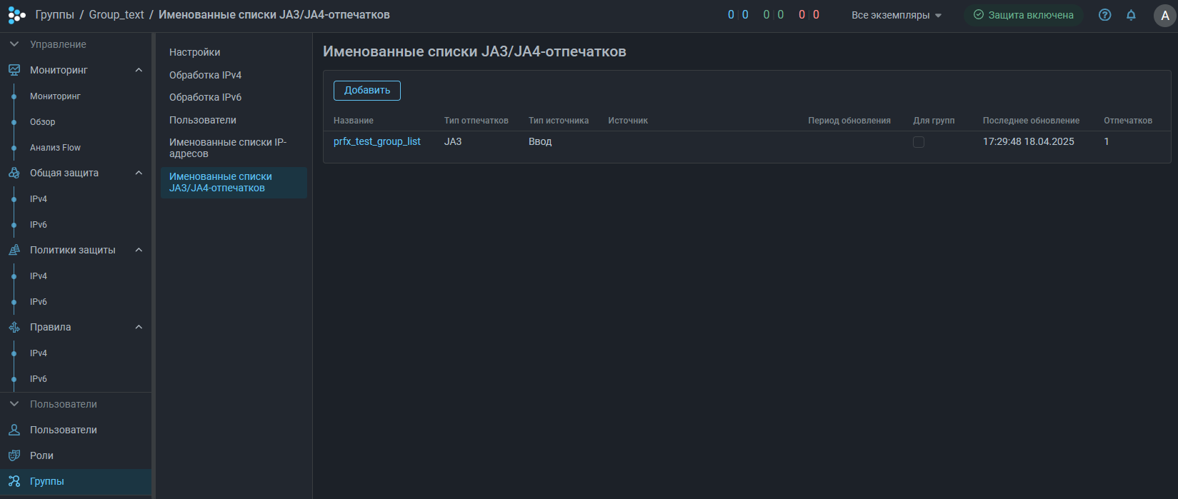Open the notifications bell icon
The height and width of the screenshot is (499, 1178).
(x=1131, y=15)
